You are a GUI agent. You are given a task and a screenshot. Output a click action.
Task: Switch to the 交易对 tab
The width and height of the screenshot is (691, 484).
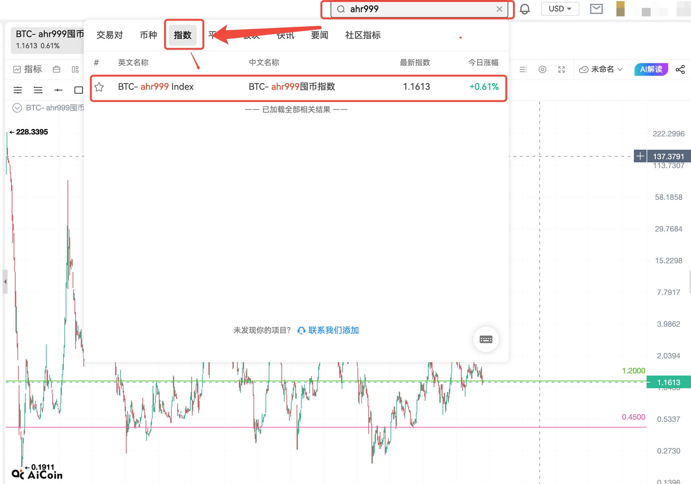[x=109, y=35]
